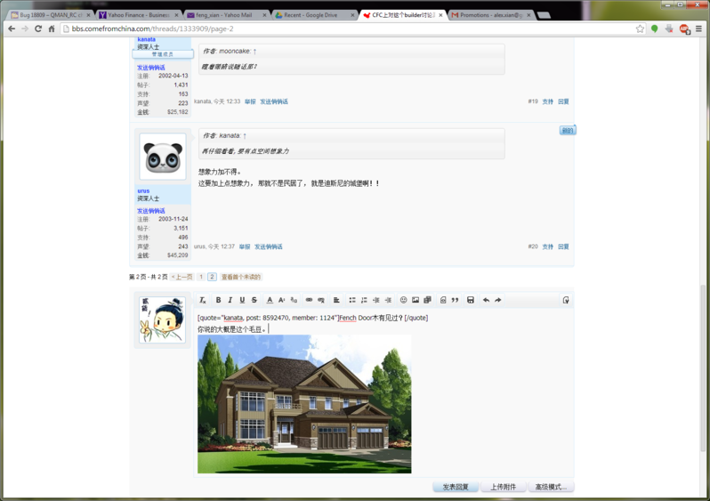Click the 上传附件 upload attachment button
Screen dimensions: 710x501
point(503,487)
